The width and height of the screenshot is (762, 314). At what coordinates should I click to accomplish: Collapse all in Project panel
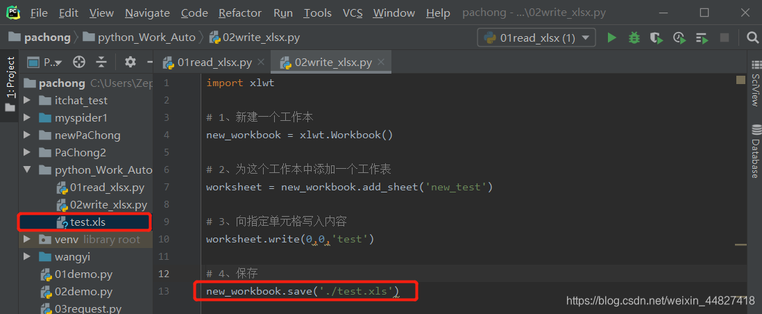(x=101, y=62)
